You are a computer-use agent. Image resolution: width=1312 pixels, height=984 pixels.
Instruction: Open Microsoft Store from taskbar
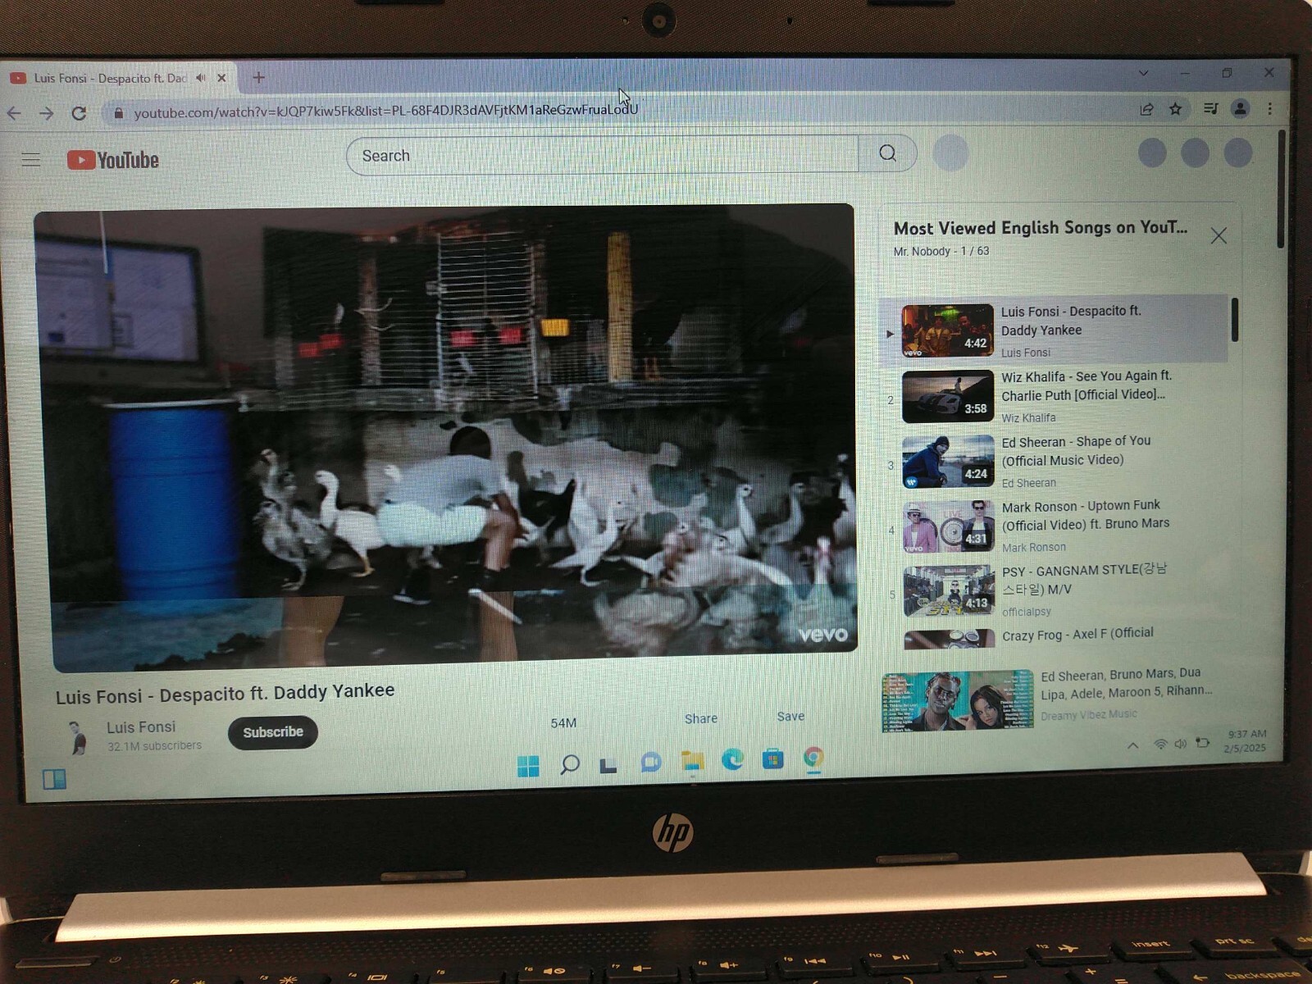772,759
